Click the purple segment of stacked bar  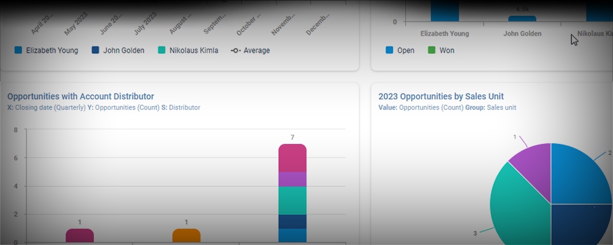pyautogui.click(x=292, y=179)
